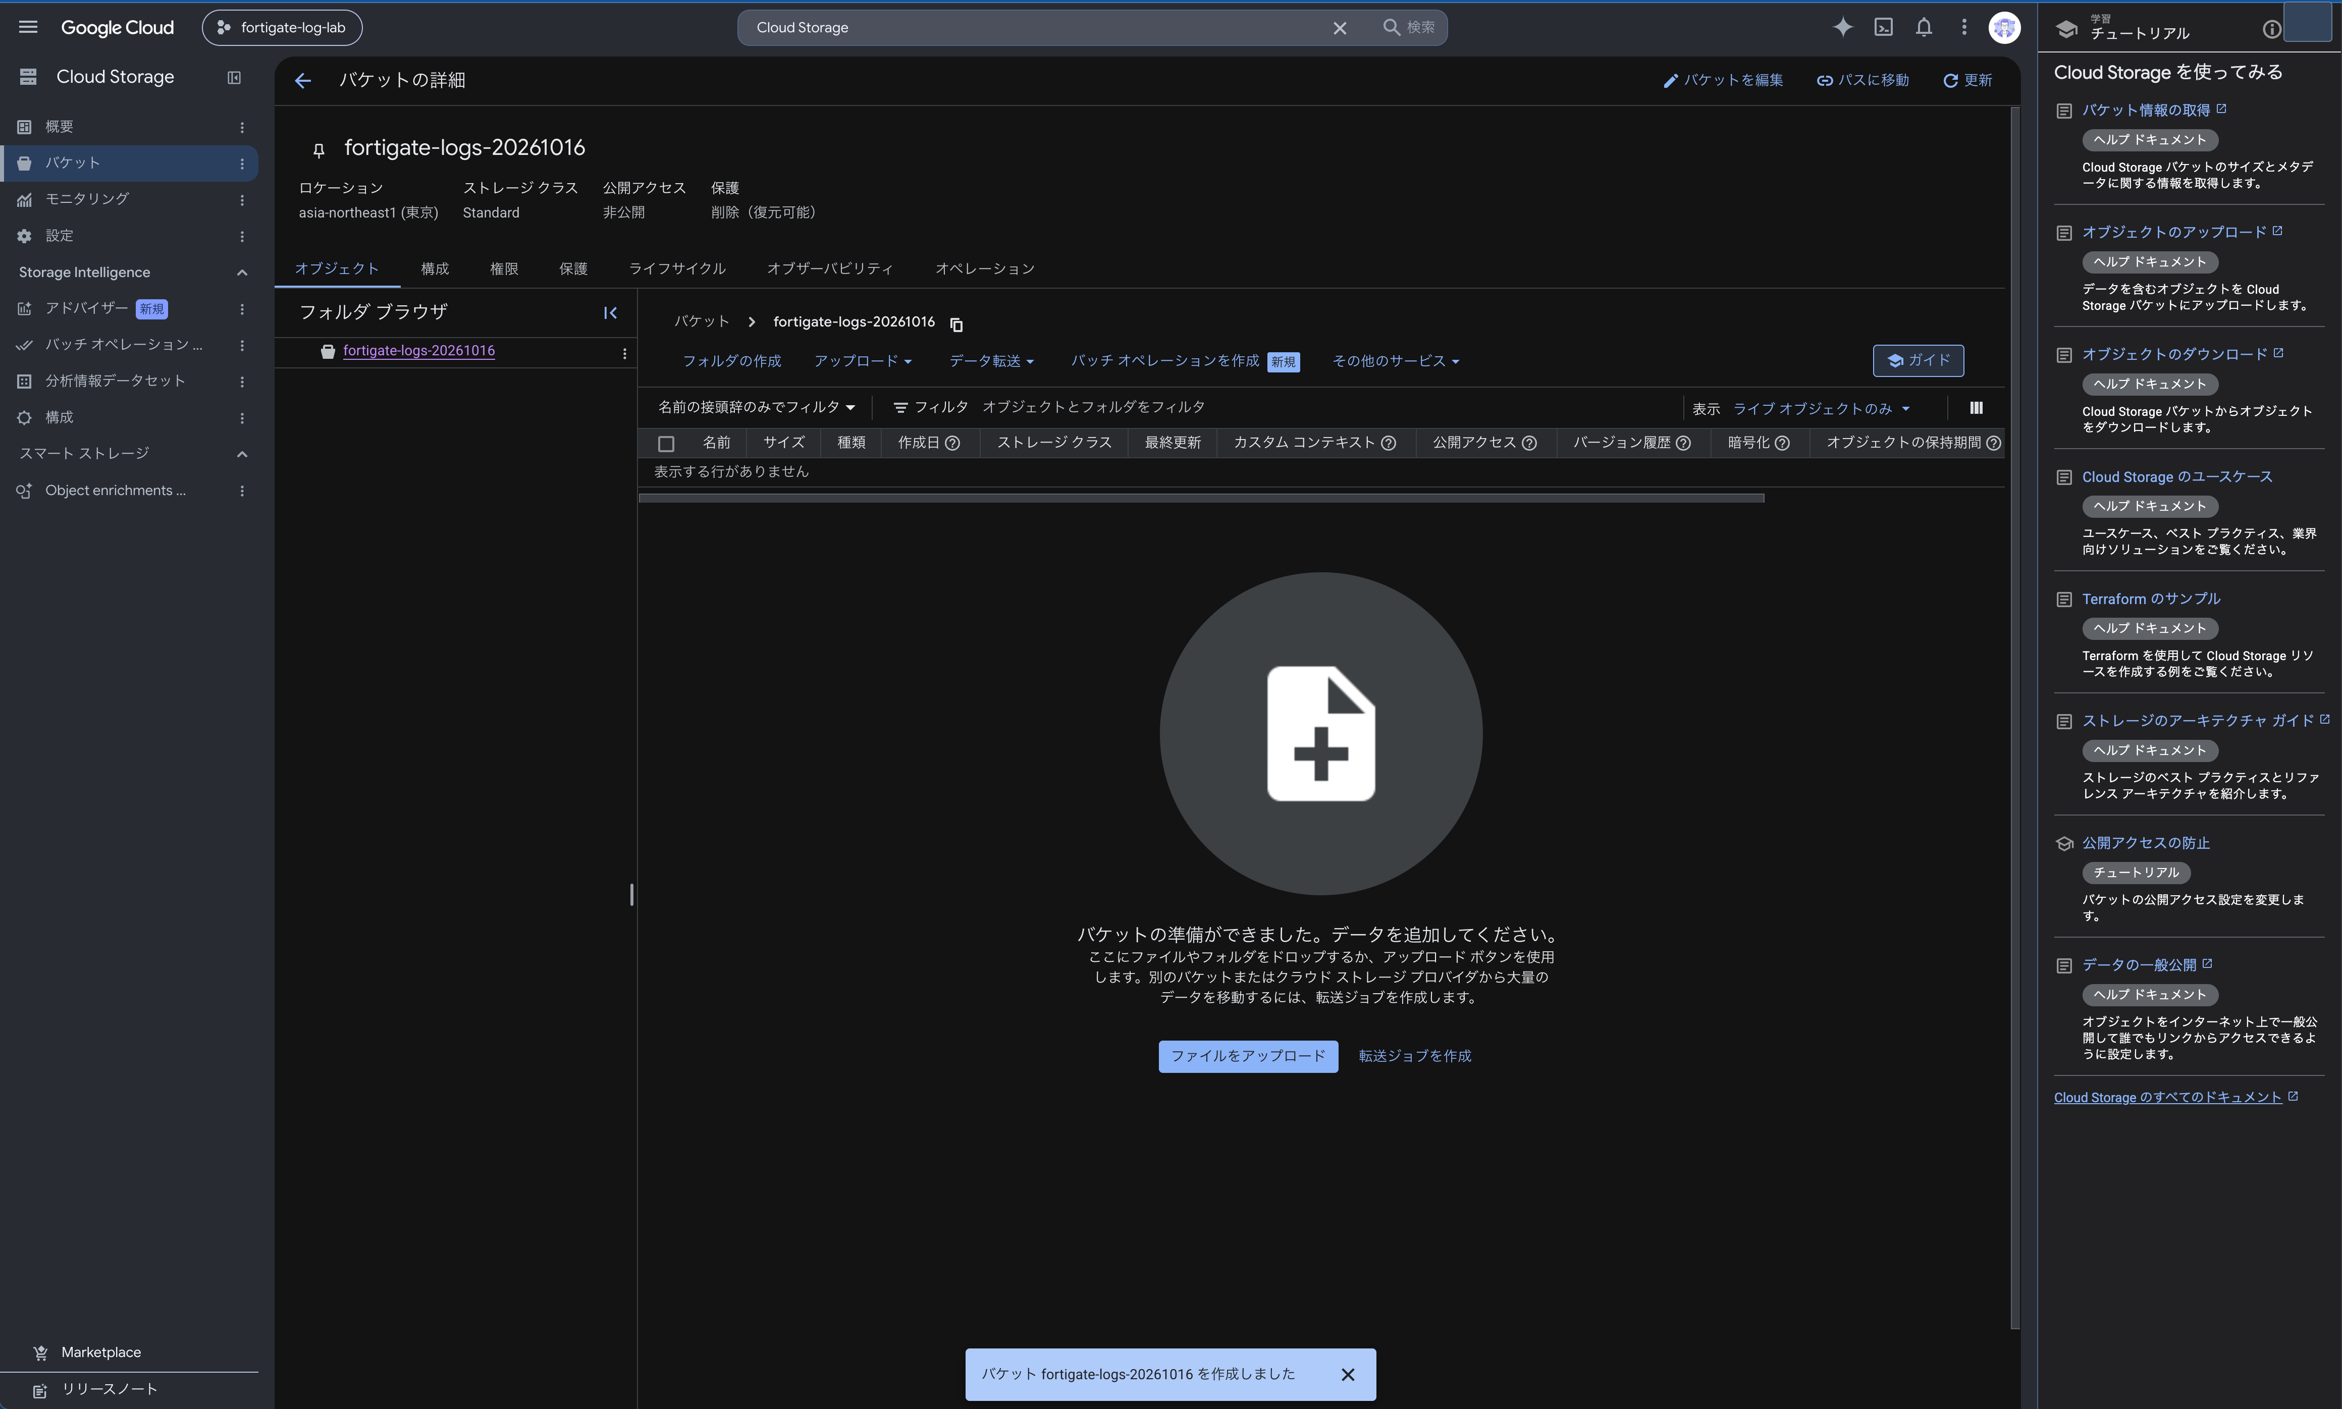Show help for カスタム コンテキスト column
The height and width of the screenshot is (1409, 2342).
(1389, 444)
